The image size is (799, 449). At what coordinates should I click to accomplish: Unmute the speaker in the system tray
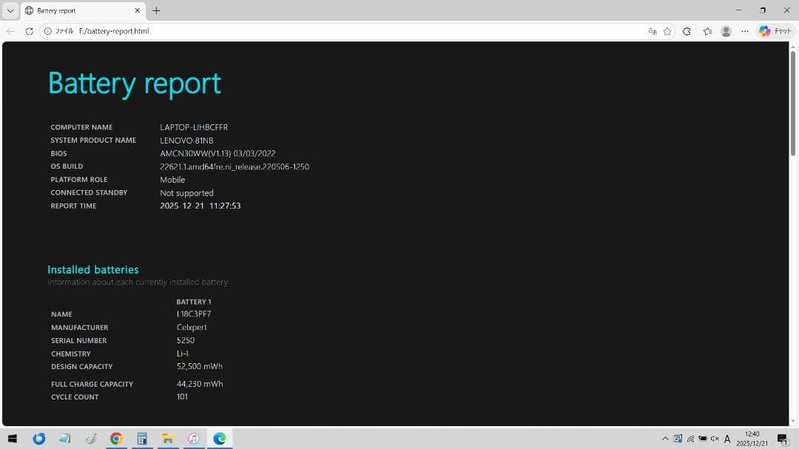click(715, 438)
